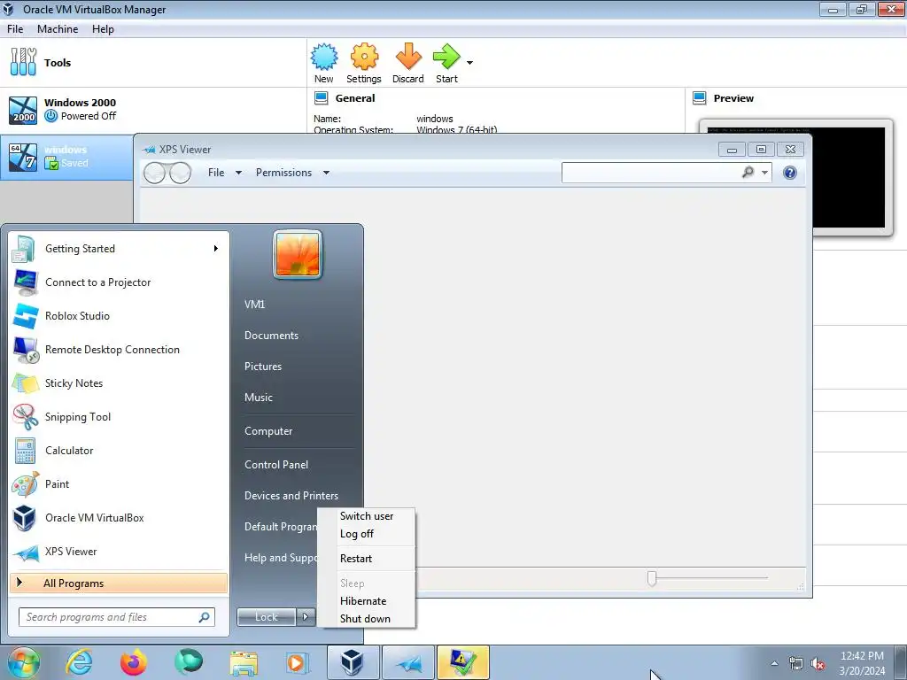
Task: Select the Tools entry in VirtualBox
Action: pyautogui.click(x=152, y=63)
